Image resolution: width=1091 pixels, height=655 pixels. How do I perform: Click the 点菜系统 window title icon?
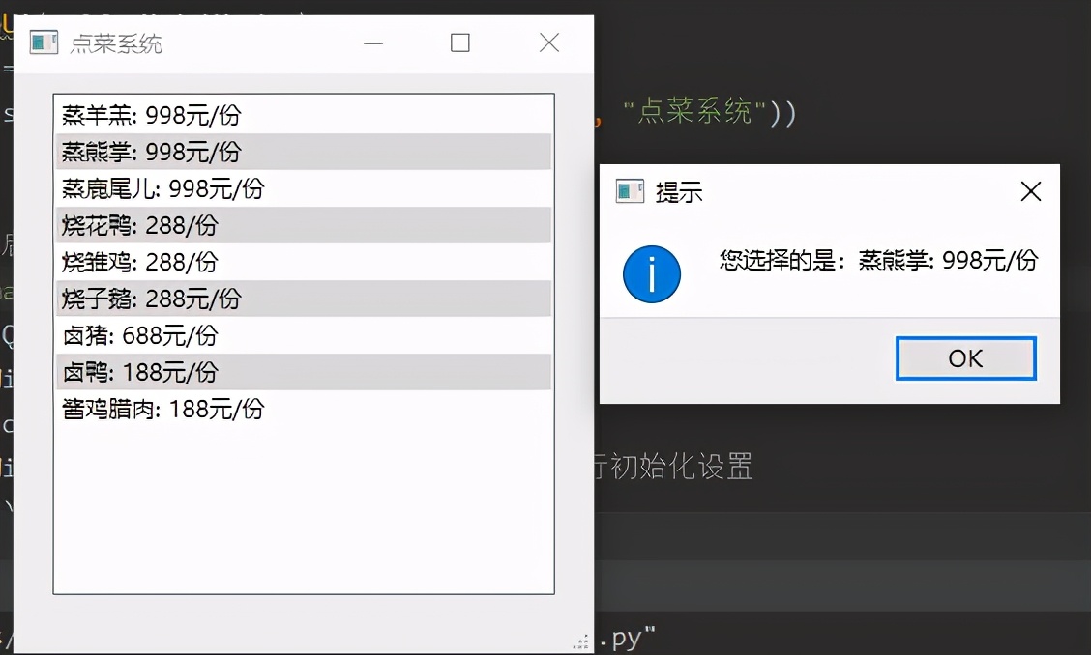pos(44,43)
